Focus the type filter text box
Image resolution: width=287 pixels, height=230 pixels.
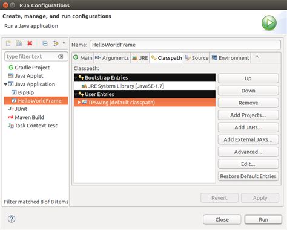(x=36, y=57)
